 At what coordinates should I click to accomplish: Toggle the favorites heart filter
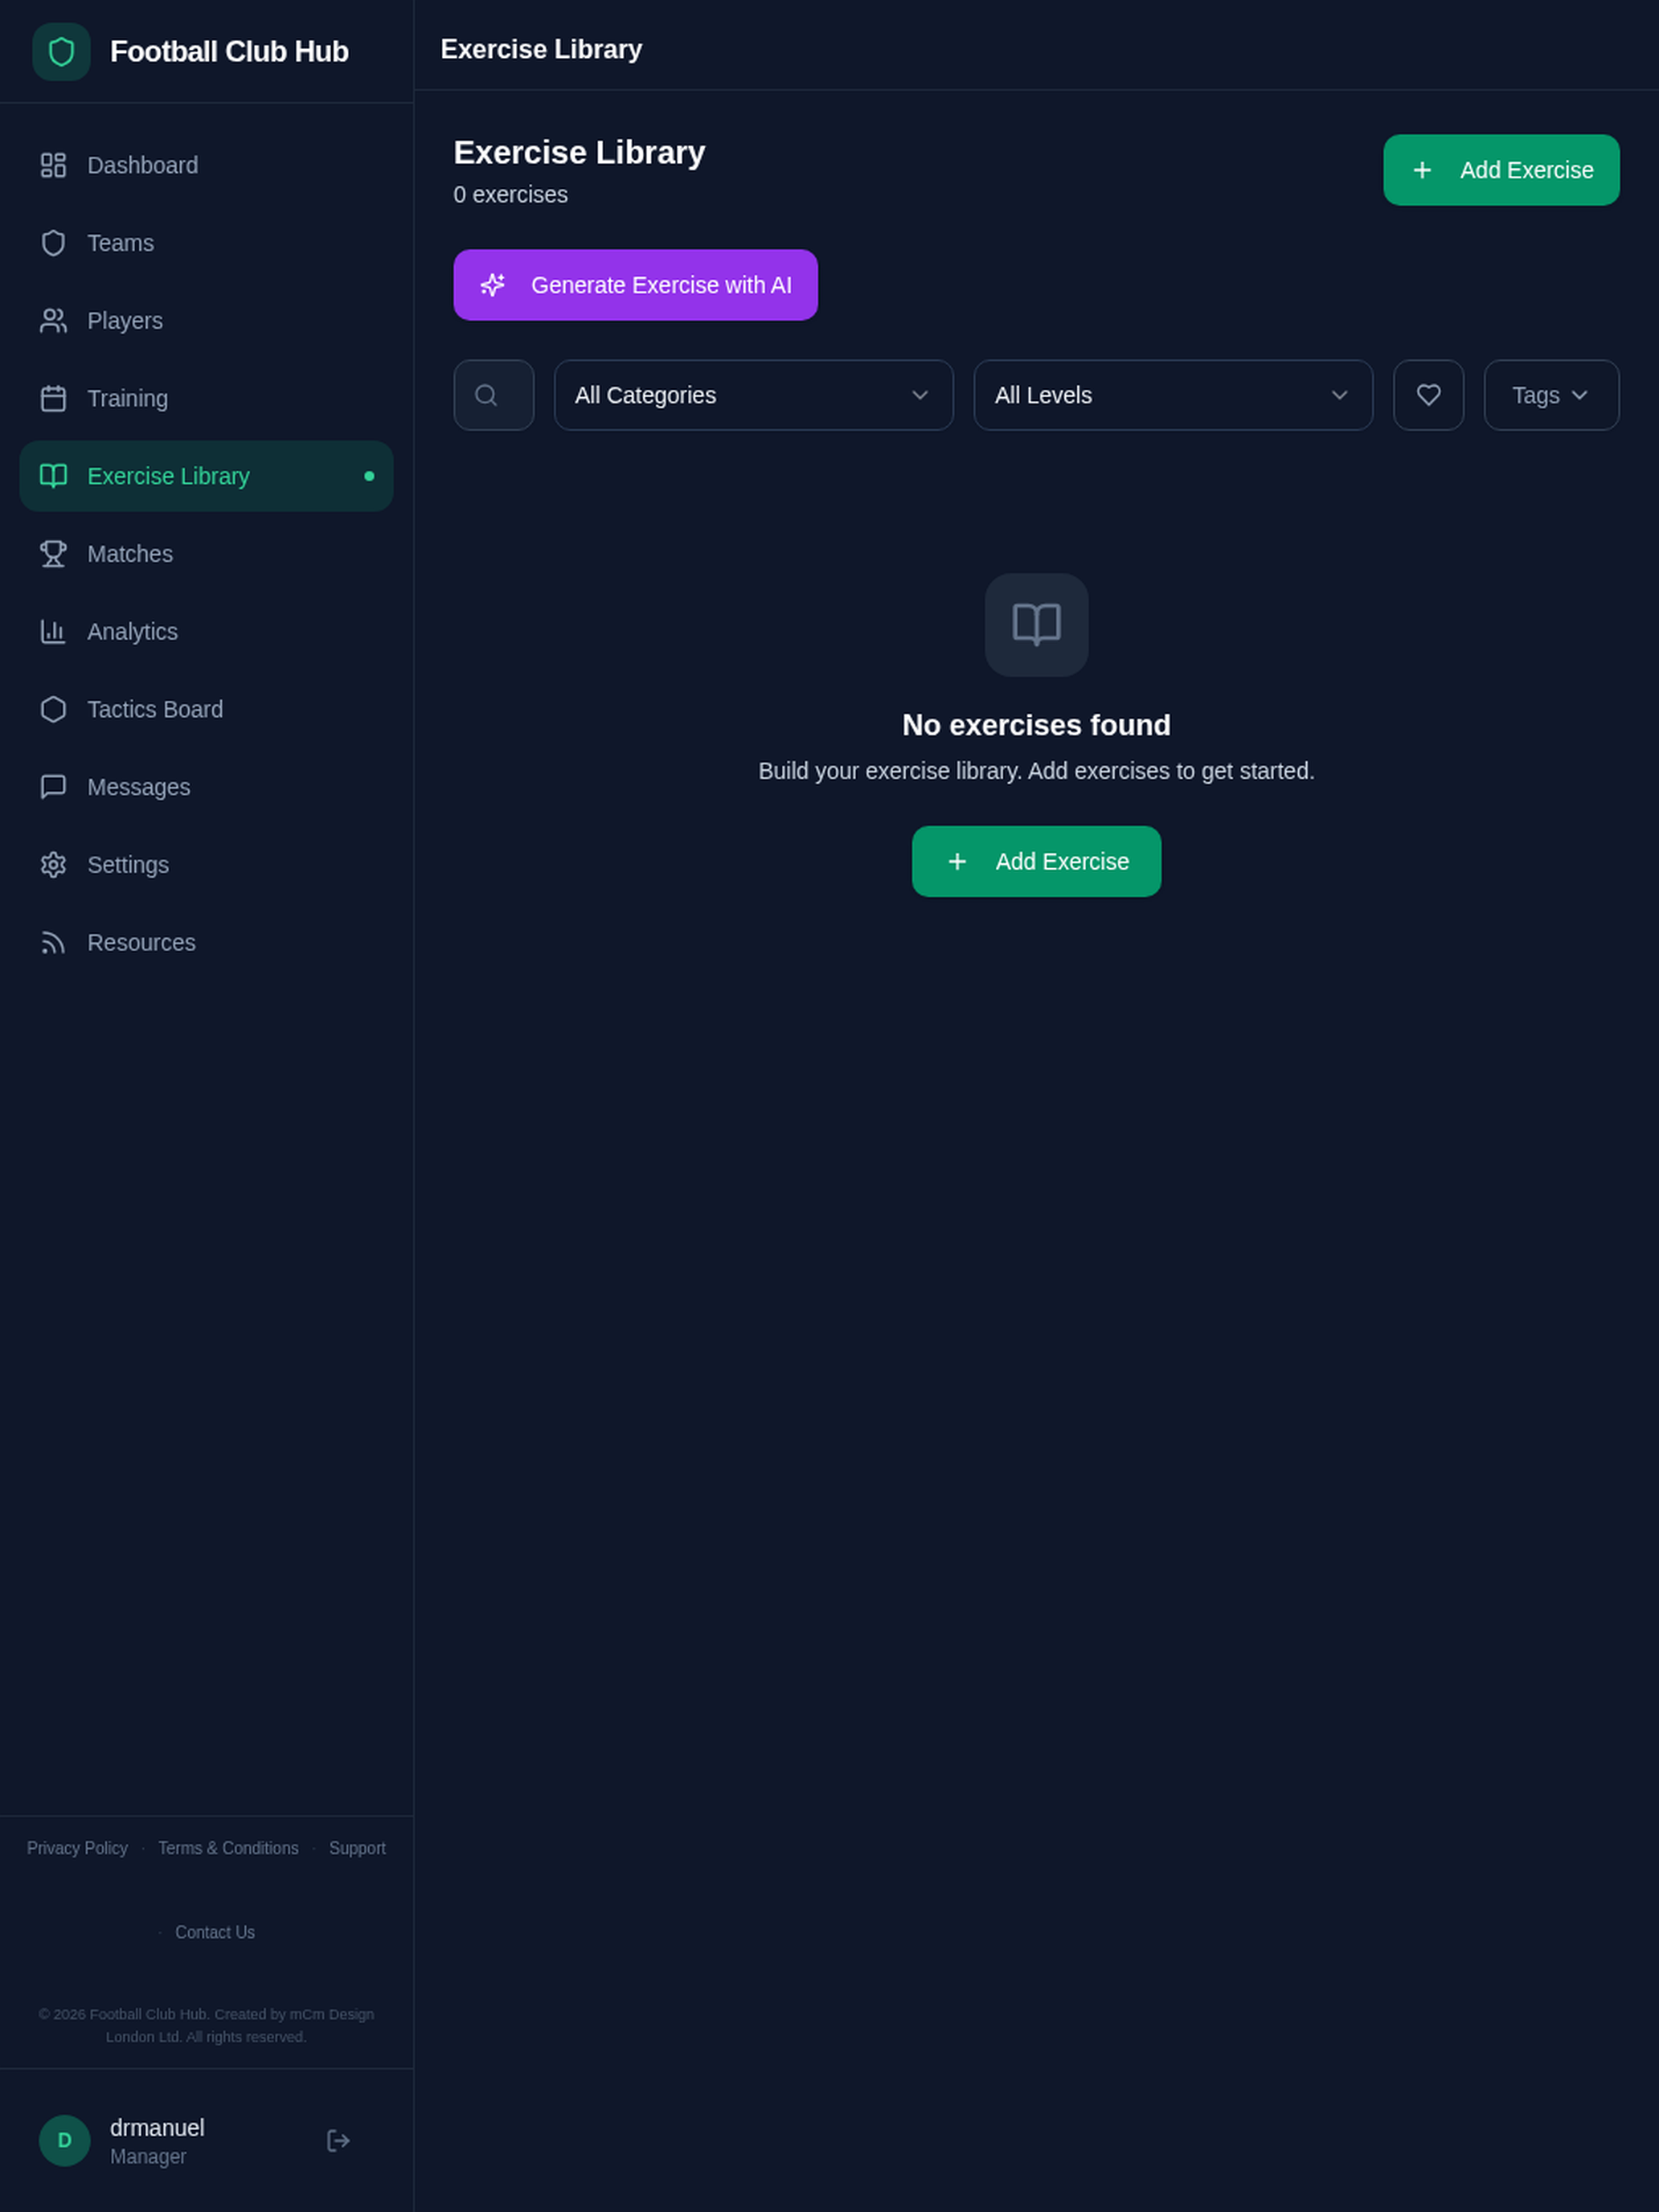click(1428, 395)
